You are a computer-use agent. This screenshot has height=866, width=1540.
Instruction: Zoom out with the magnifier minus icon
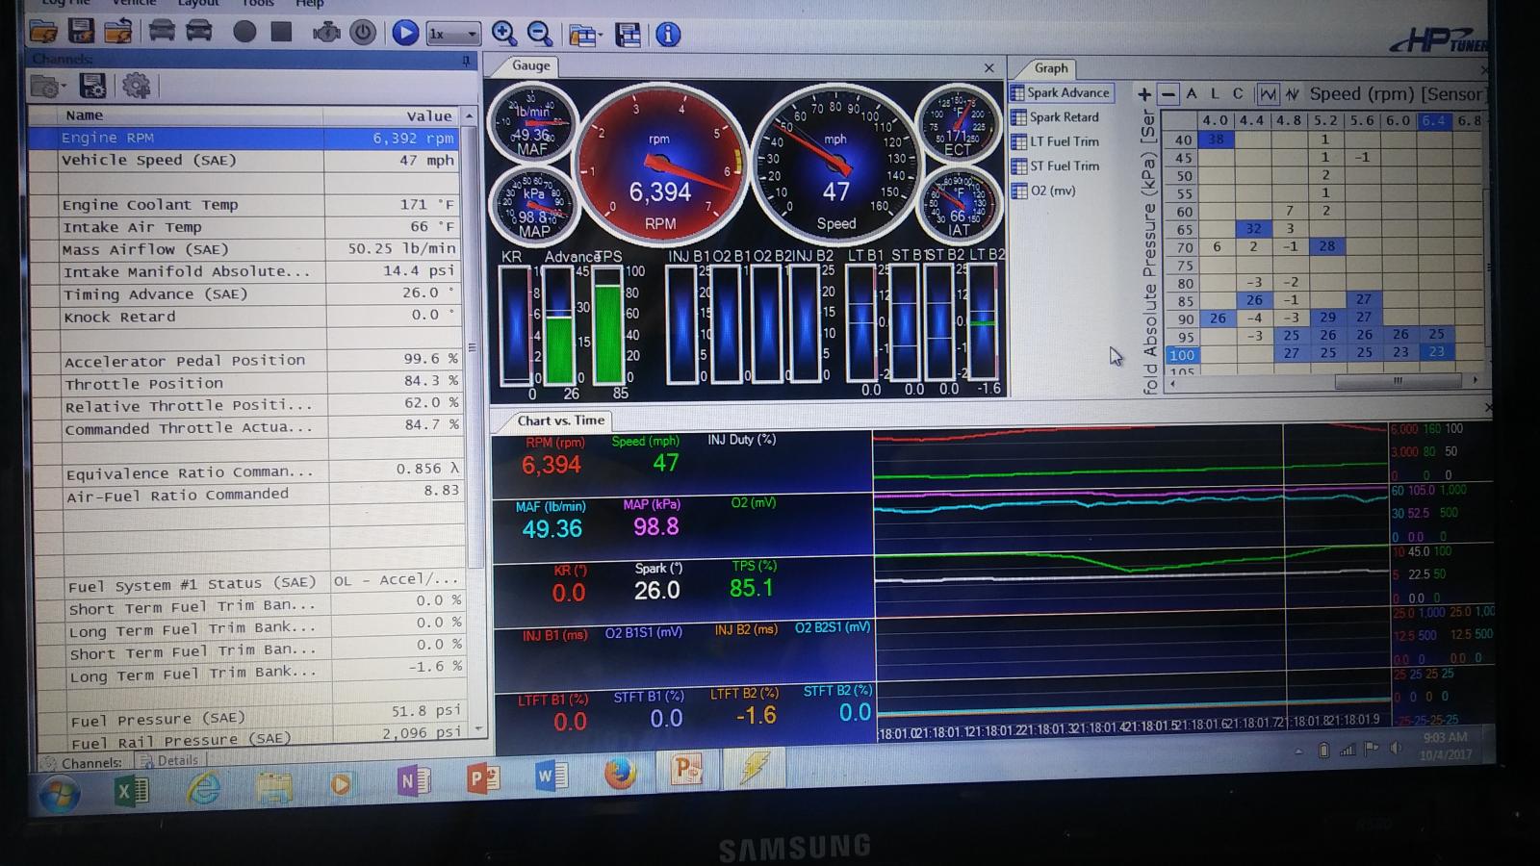tap(540, 35)
